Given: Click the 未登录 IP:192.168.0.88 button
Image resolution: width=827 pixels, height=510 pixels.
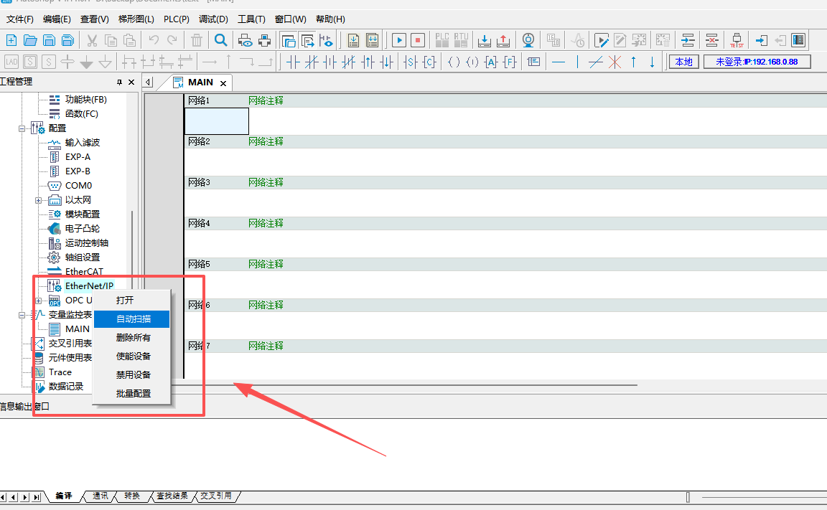Looking at the screenshot, I should (757, 62).
